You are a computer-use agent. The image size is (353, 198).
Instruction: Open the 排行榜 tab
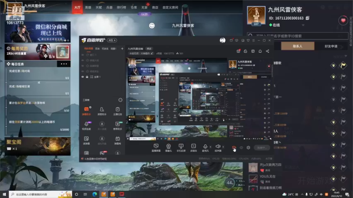pos(121,7)
